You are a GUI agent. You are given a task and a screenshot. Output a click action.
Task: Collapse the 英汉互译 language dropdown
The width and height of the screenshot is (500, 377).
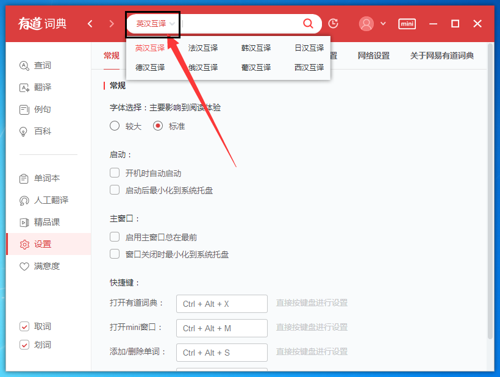click(155, 24)
